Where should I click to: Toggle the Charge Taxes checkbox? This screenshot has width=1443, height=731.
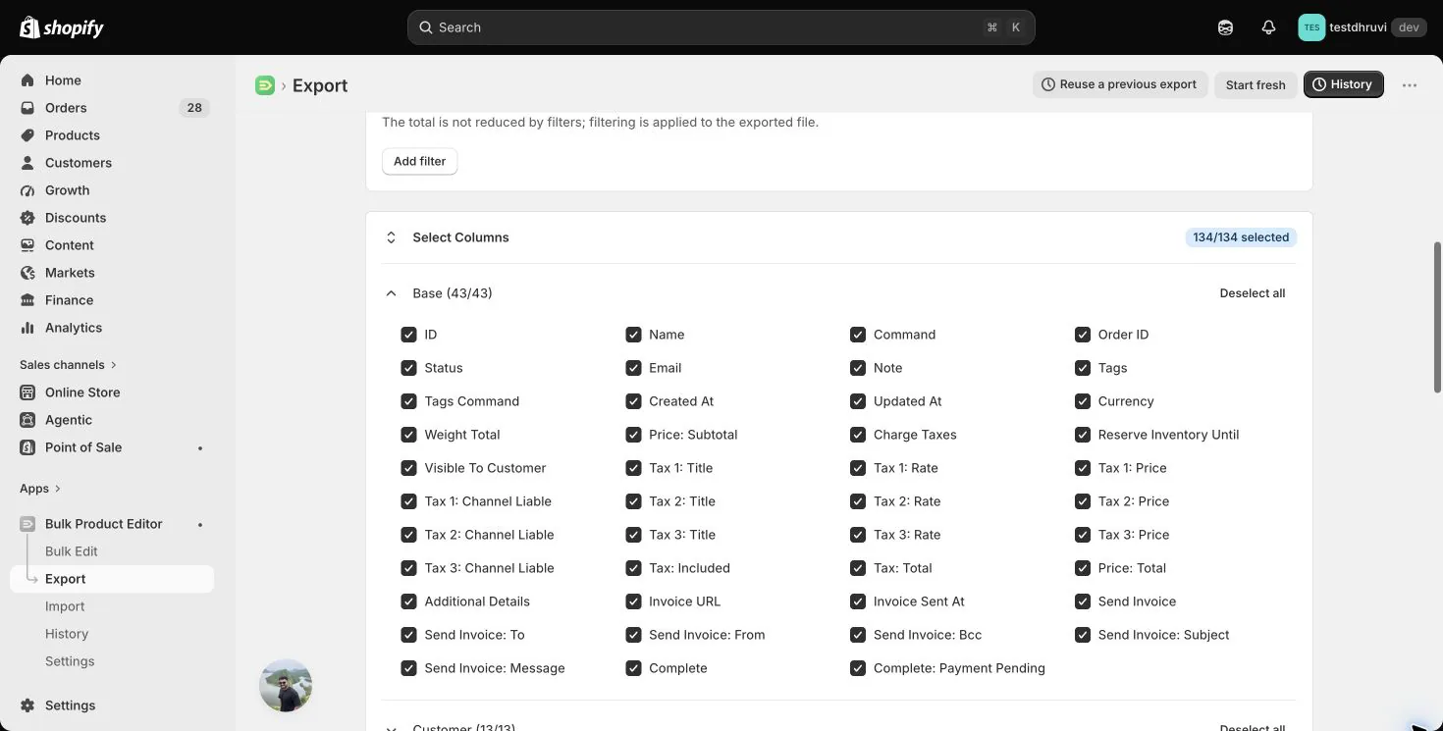pos(858,435)
